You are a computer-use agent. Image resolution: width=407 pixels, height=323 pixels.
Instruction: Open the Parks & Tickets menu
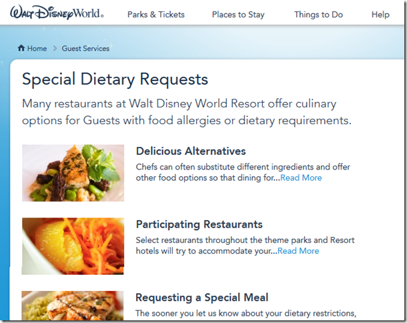pos(156,15)
